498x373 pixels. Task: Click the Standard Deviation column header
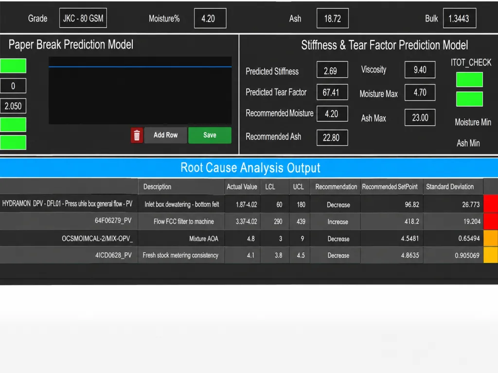453,186
